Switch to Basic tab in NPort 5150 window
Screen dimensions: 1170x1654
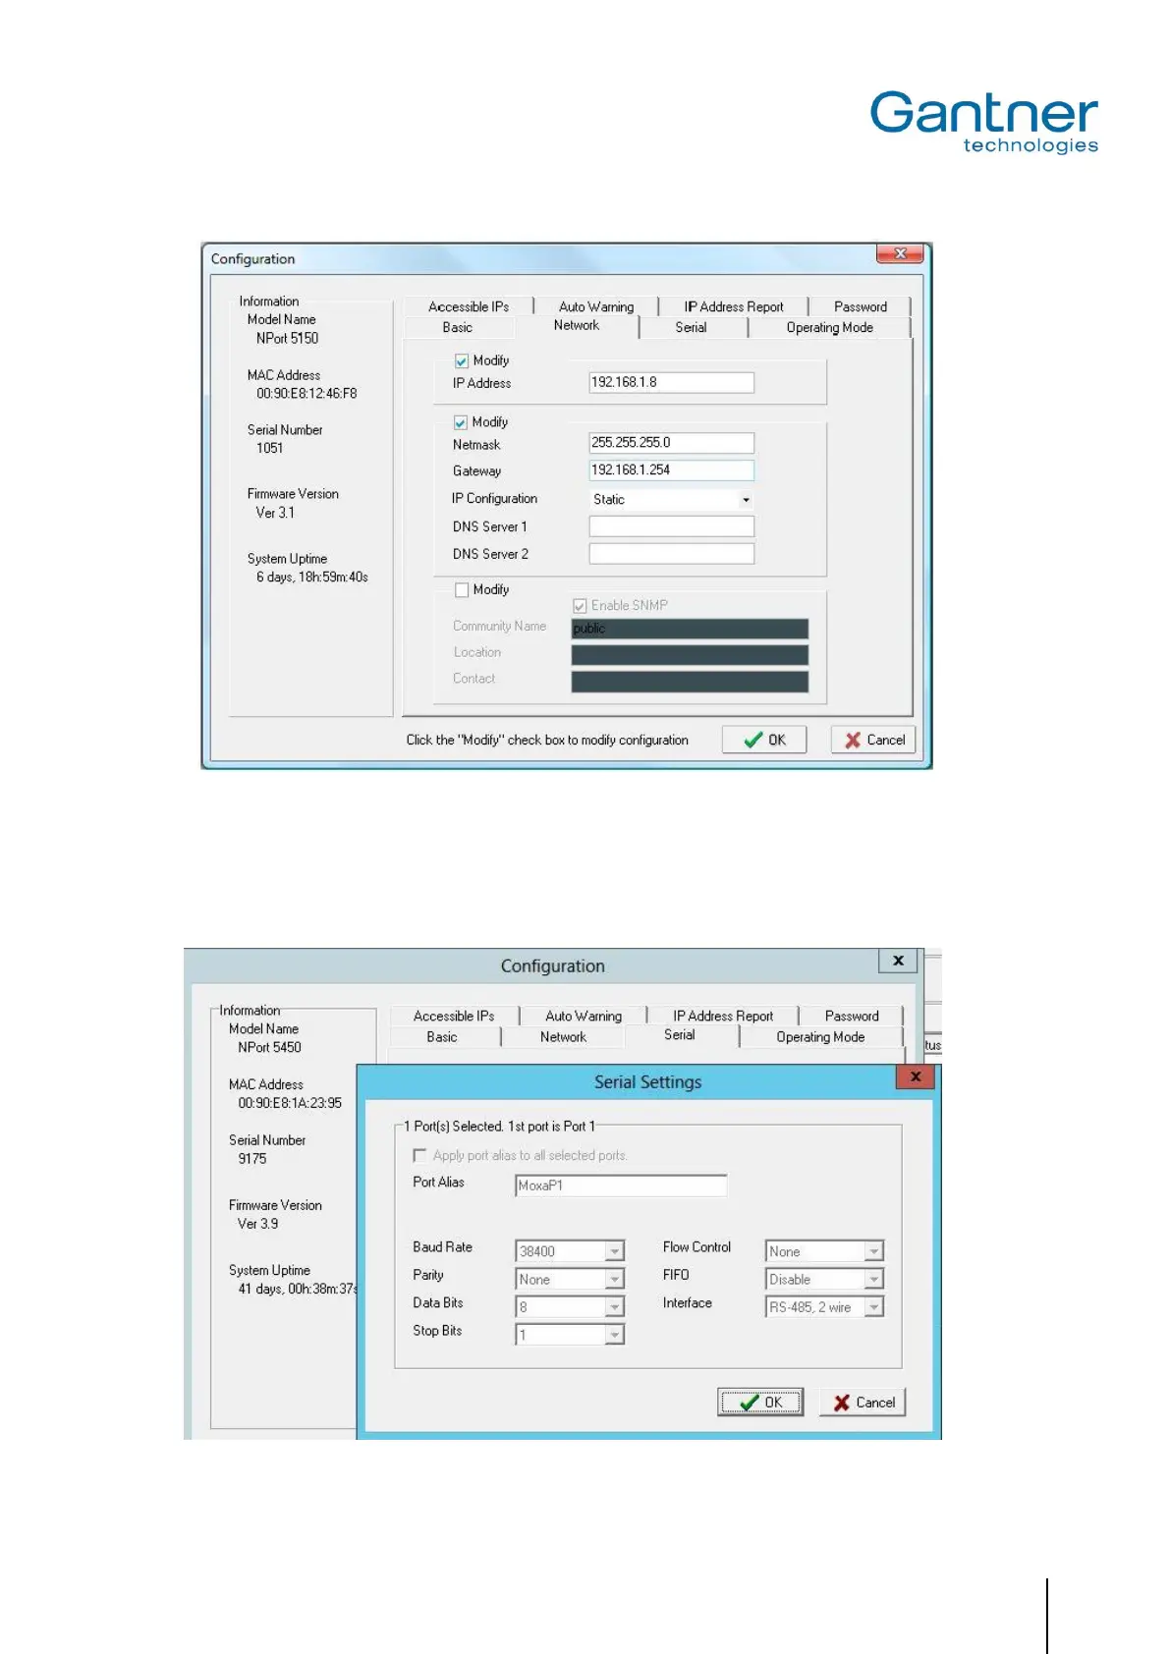pos(458,327)
